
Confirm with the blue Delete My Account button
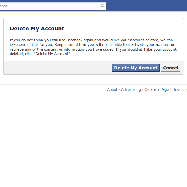136,68
